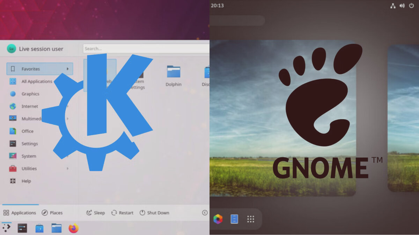
Task: Open Dolphin file manager in taskbar
Action: point(56,228)
